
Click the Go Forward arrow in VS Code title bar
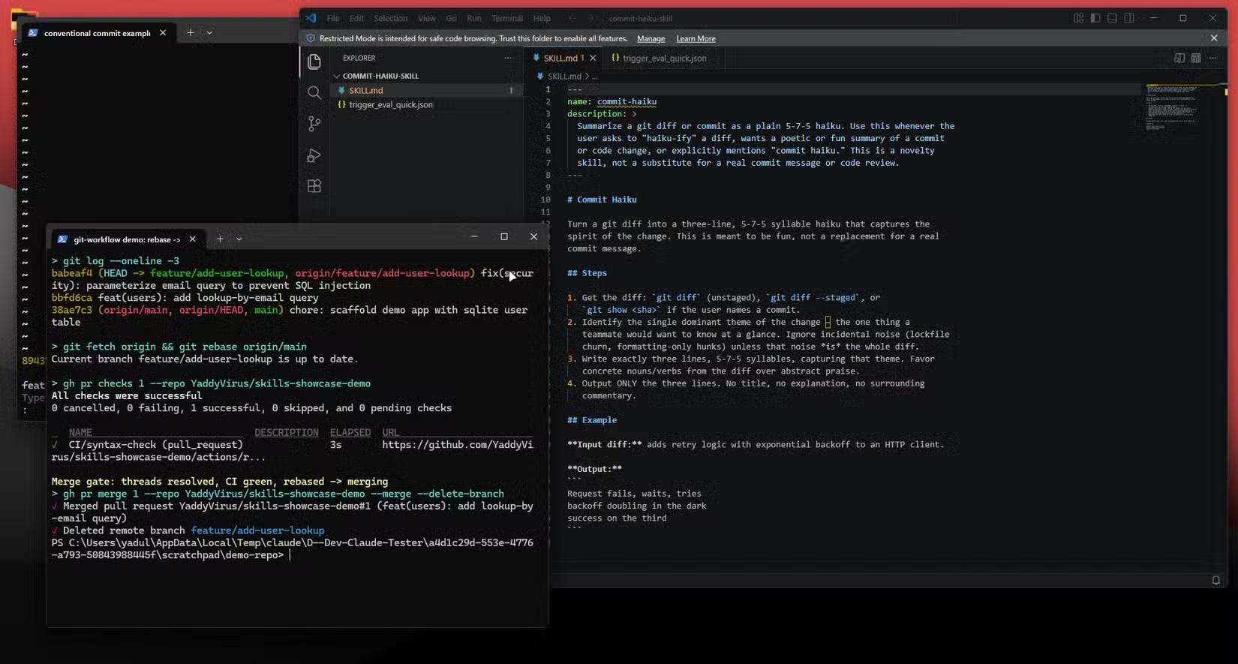(x=590, y=18)
